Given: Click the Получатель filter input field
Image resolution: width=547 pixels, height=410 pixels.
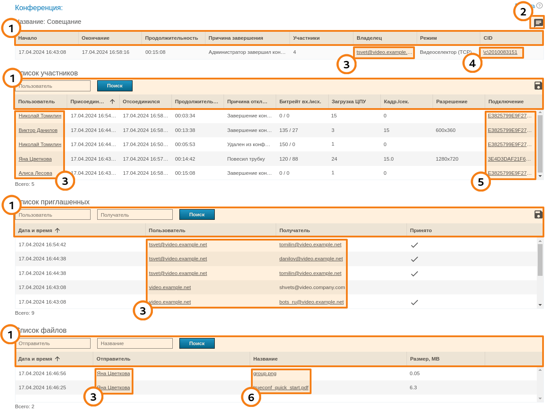Looking at the screenshot, I should pyautogui.click(x=135, y=214).
